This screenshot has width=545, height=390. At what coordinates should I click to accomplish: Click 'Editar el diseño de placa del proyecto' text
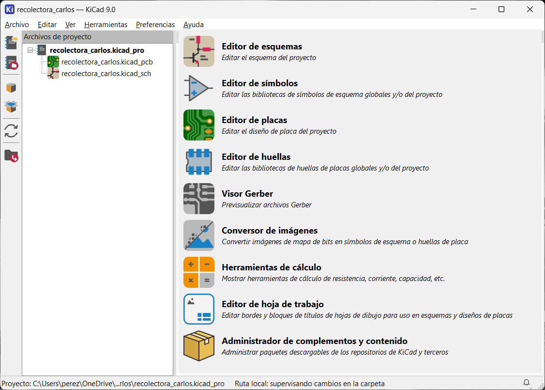coord(279,131)
